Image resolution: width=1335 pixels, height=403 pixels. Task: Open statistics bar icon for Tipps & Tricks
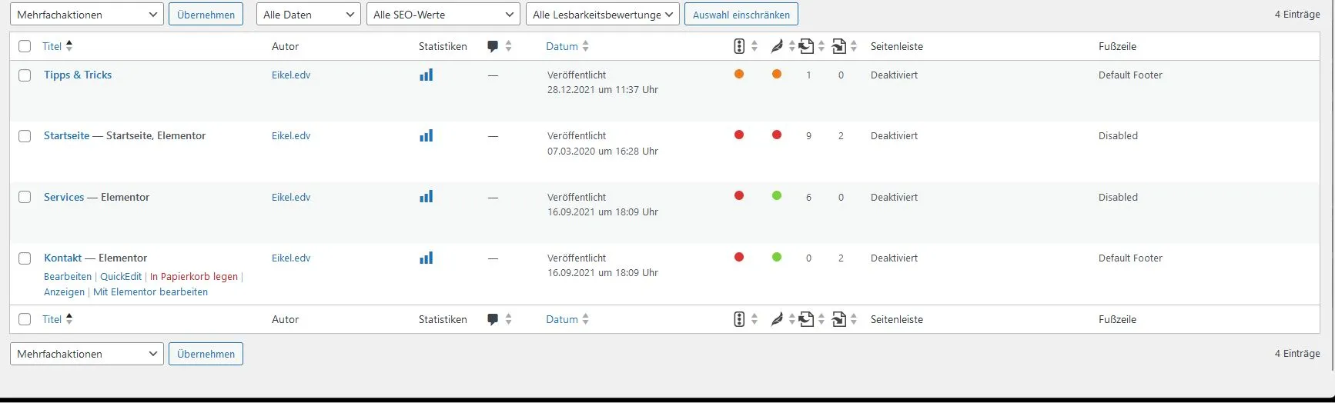click(426, 75)
